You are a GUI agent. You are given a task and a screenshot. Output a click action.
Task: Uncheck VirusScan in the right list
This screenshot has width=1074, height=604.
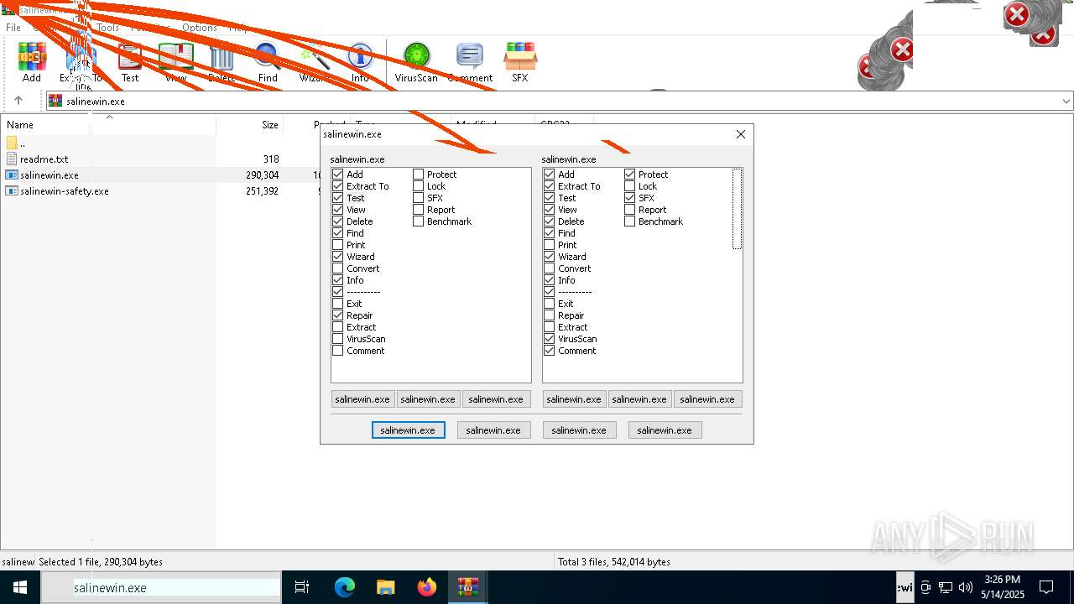click(x=550, y=339)
